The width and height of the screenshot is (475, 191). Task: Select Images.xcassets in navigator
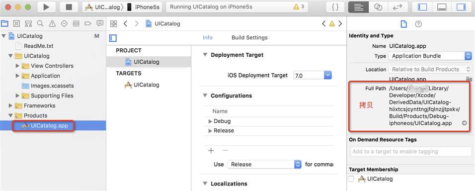point(52,86)
